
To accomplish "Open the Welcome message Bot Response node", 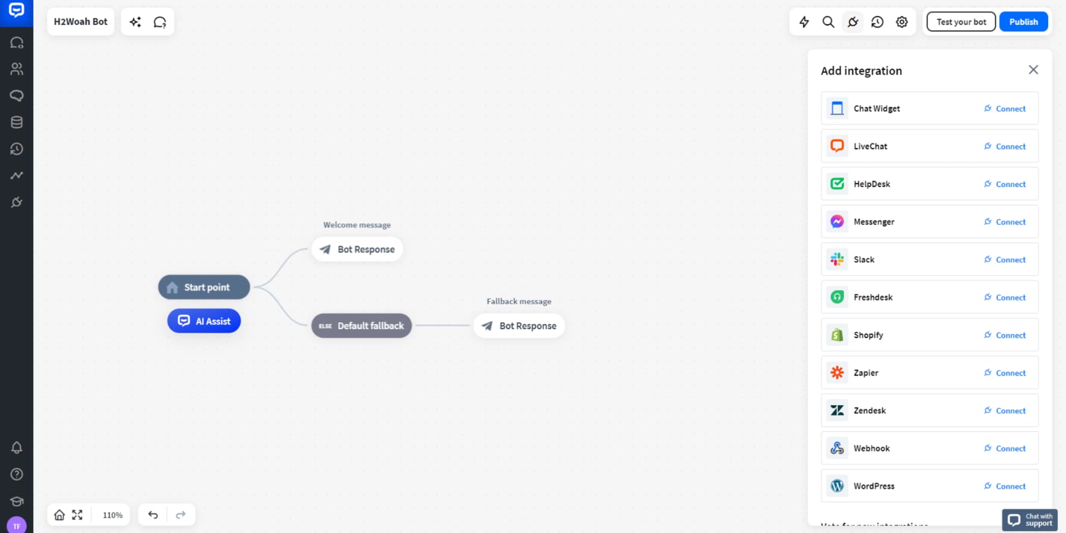I will pyautogui.click(x=357, y=249).
